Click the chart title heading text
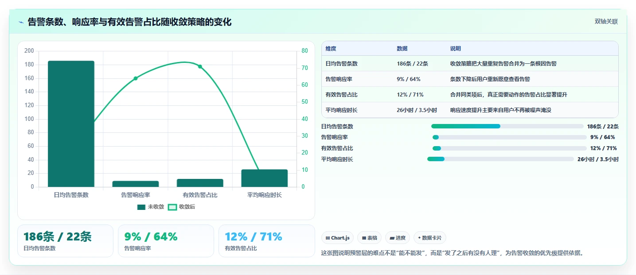 pyautogui.click(x=129, y=22)
